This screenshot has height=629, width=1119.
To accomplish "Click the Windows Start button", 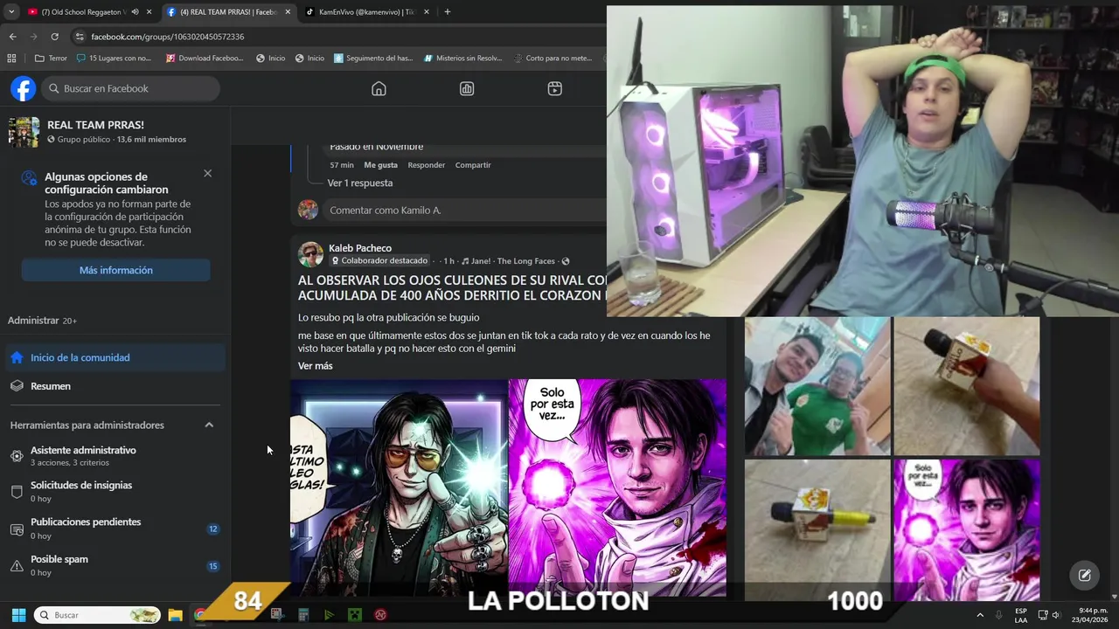I will point(18,615).
